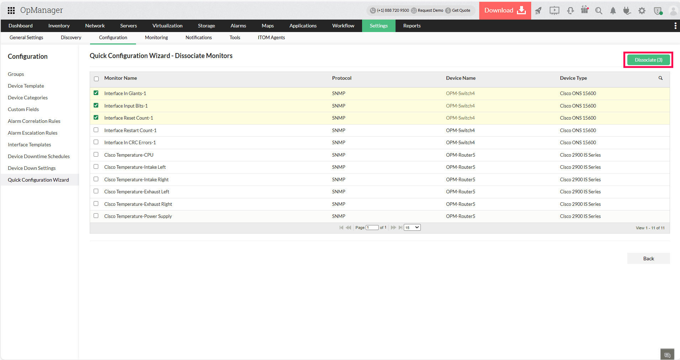The image size is (680, 360).
Task: Click the page number input field
Action: point(372,227)
